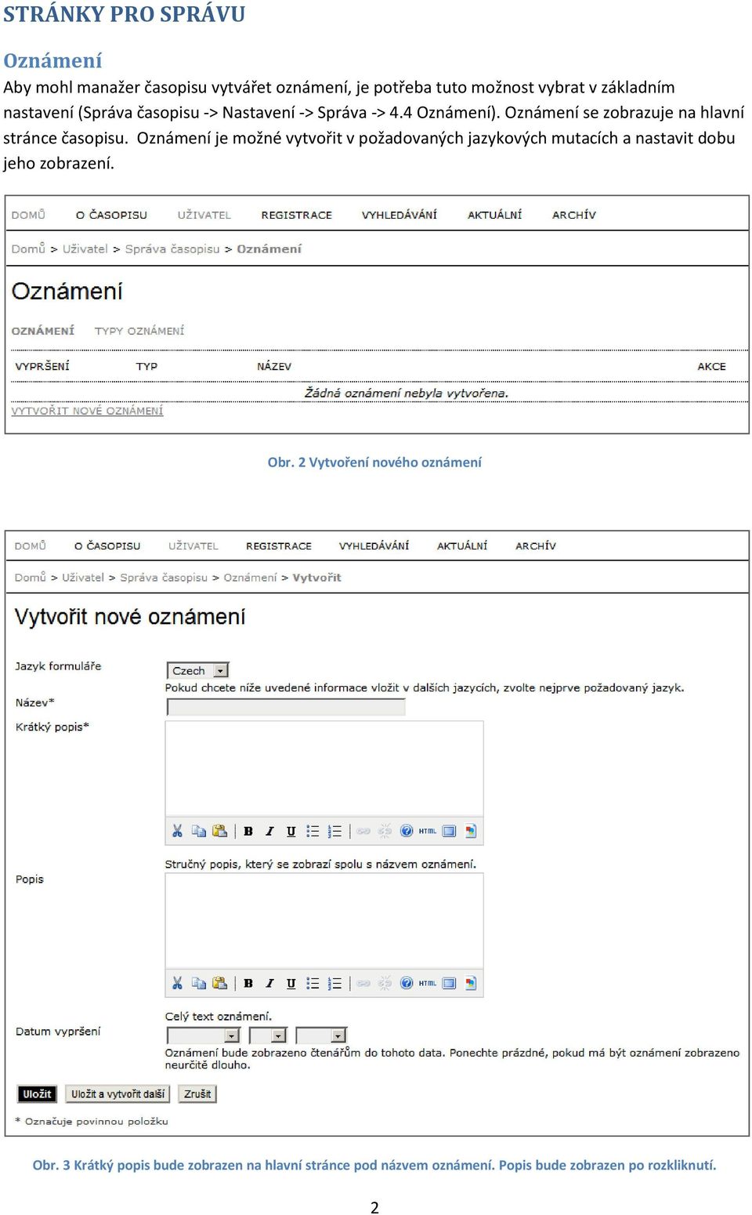Open ARCHÍV in the Vytvořit nové oznámení page menu
The height and width of the screenshot is (1215, 752).
point(536,546)
